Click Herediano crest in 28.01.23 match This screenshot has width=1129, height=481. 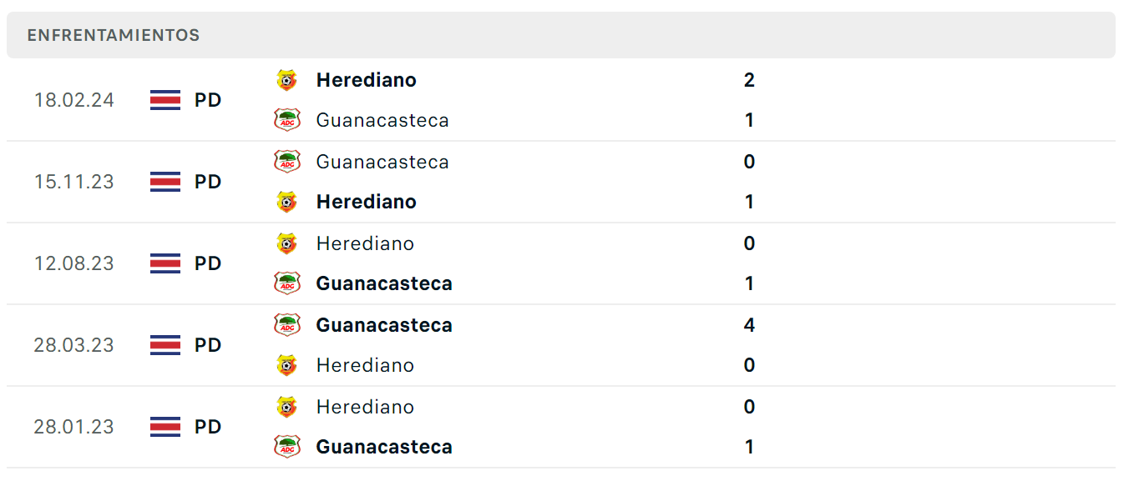286,407
